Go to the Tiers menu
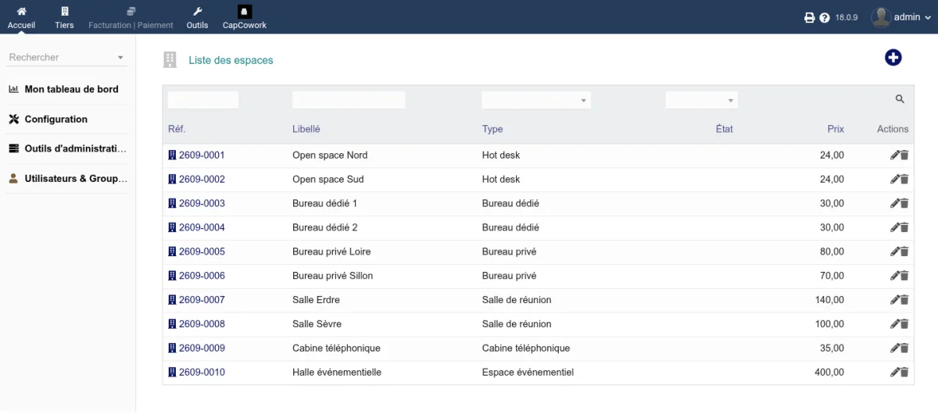 click(x=64, y=17)
